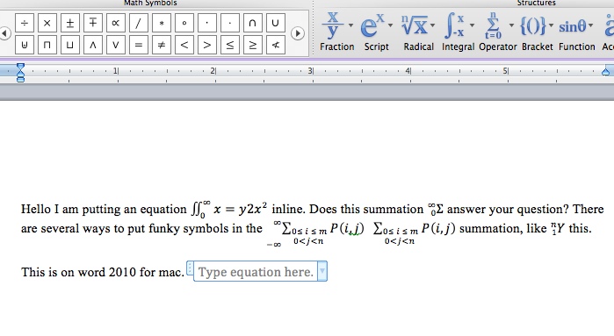The image size is (614, 336).
Task: Click into the 'Type equation here.' field
Action: pyautogui.click(x=256, y=272)
